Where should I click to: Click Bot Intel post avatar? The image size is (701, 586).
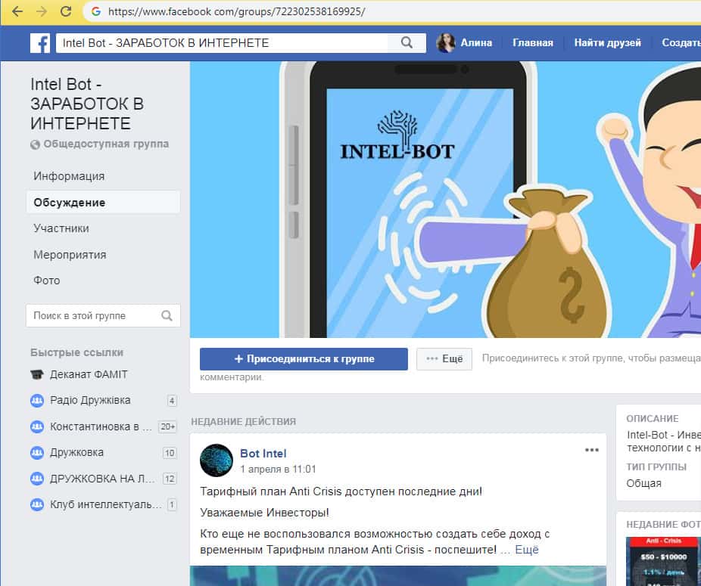tap(216, 460)
